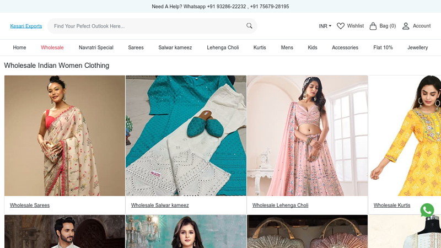Screen dimensions: 441x248
Task: Open the Wholesale Kurtis link
Action: pyautogui.click(x=392, y=205)
